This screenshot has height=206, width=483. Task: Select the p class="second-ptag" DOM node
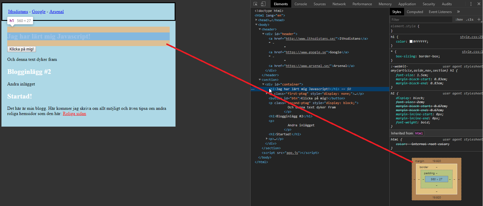click(x=314, y=103)
